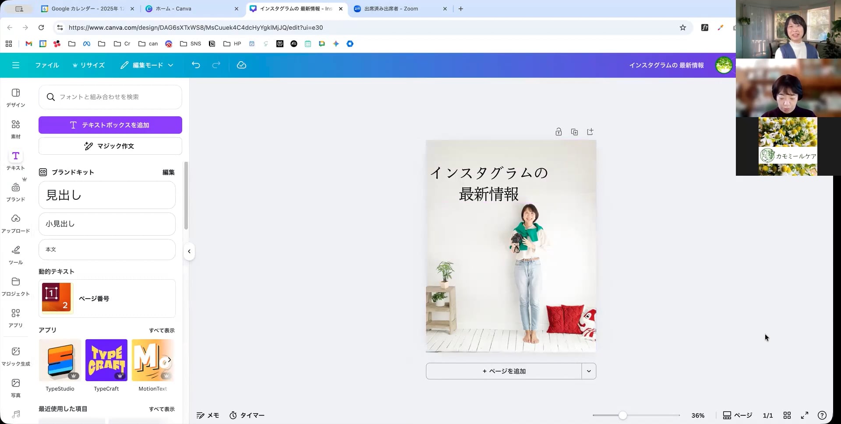
Task: Click the zoom slider at the bottom
Action: point(623,416)
